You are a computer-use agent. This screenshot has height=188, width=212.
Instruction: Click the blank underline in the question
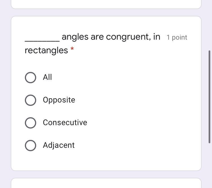[42, 39]
